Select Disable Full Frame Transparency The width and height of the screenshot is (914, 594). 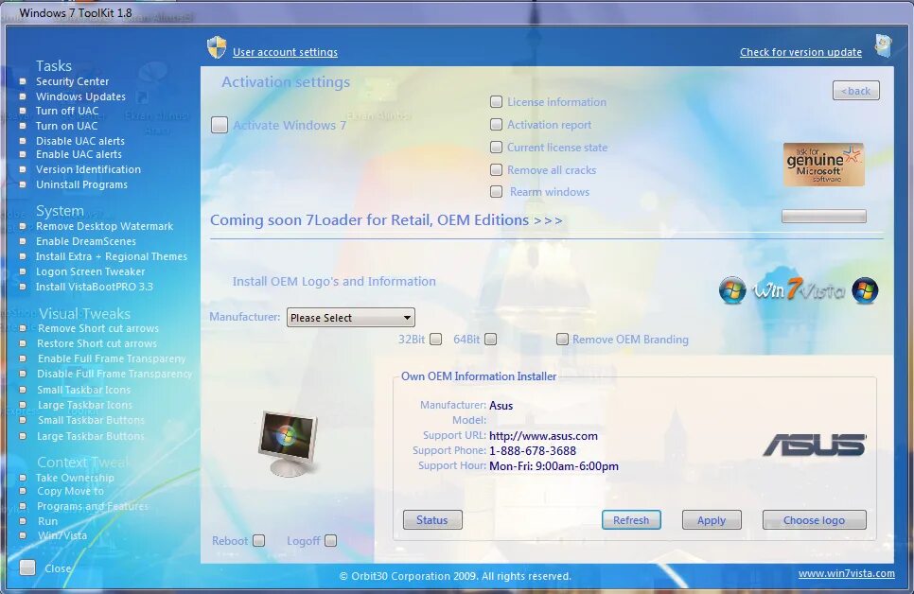[x=114, y=374]
